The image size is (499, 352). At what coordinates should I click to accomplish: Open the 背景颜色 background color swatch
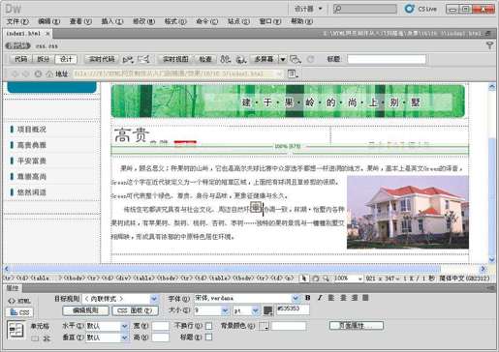pos(264,326)
